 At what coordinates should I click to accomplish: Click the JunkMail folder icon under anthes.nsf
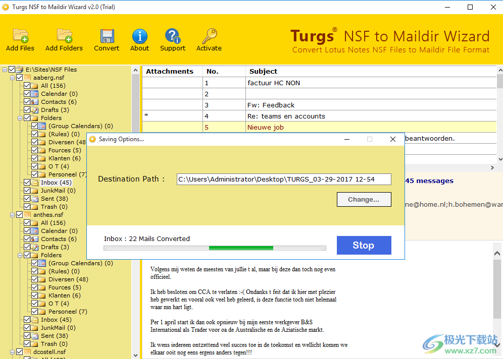click(x=35, y=328)
